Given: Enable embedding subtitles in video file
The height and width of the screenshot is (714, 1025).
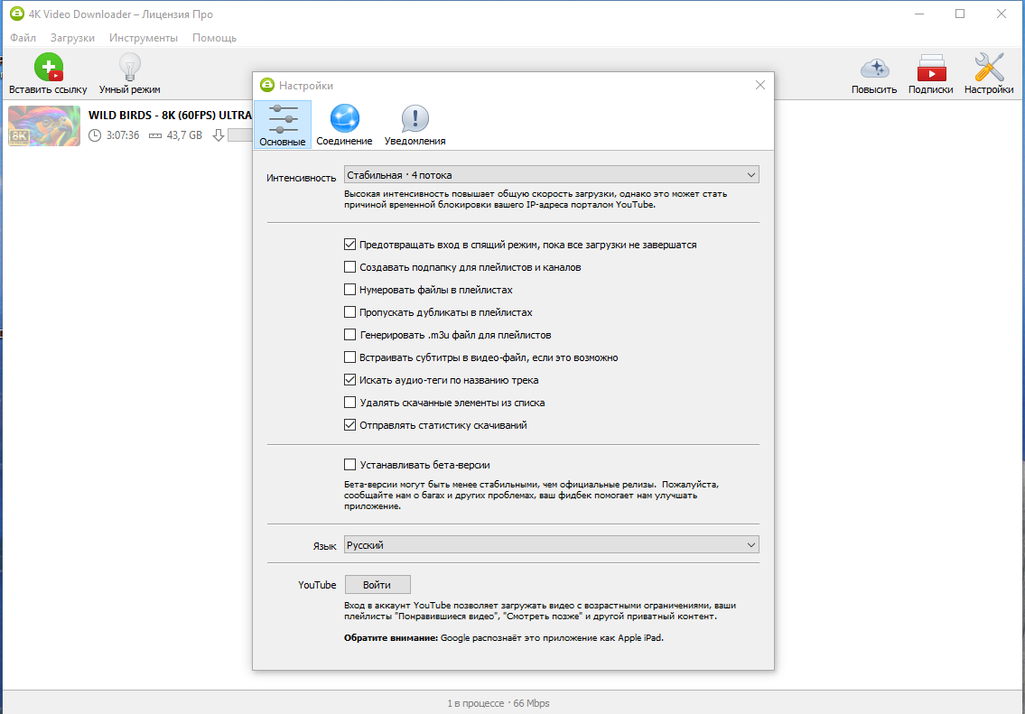Looking at the screenshot, I should coord(349,357).
